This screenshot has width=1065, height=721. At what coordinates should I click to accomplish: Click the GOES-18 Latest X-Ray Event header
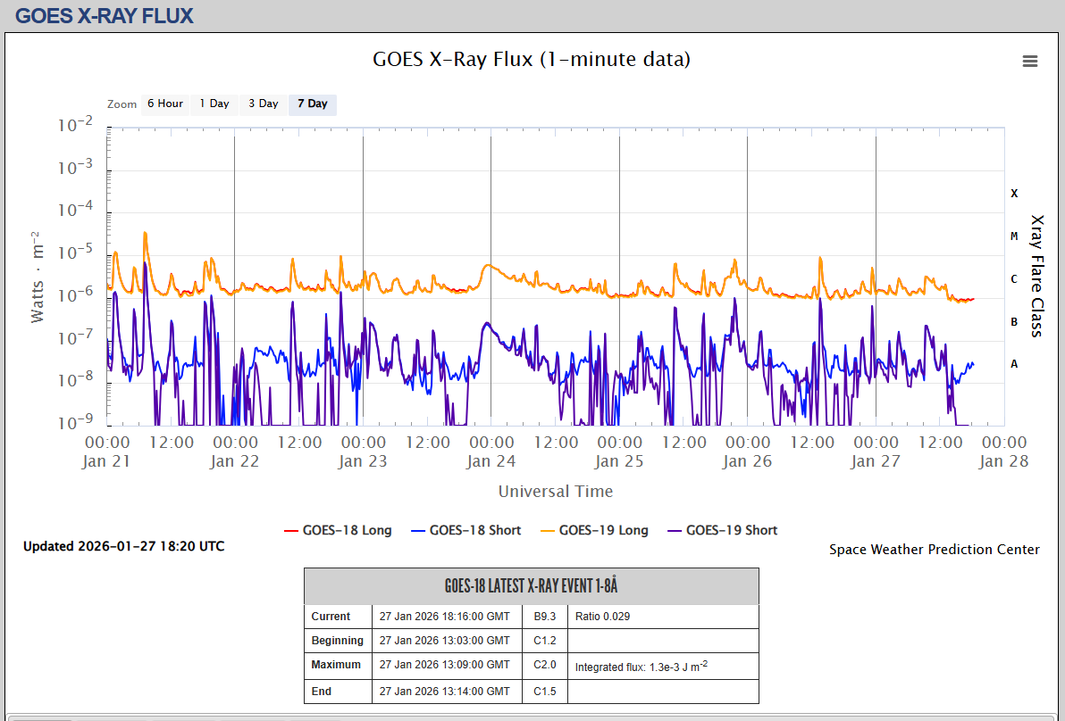coord(532,586)
